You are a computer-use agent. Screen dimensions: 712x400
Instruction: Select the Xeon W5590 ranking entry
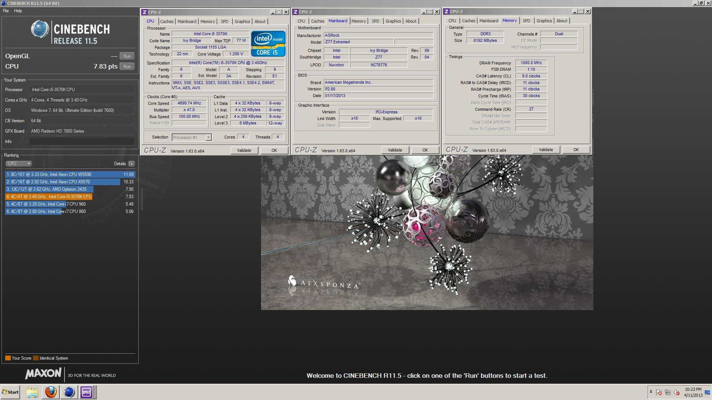click(70, 174)
